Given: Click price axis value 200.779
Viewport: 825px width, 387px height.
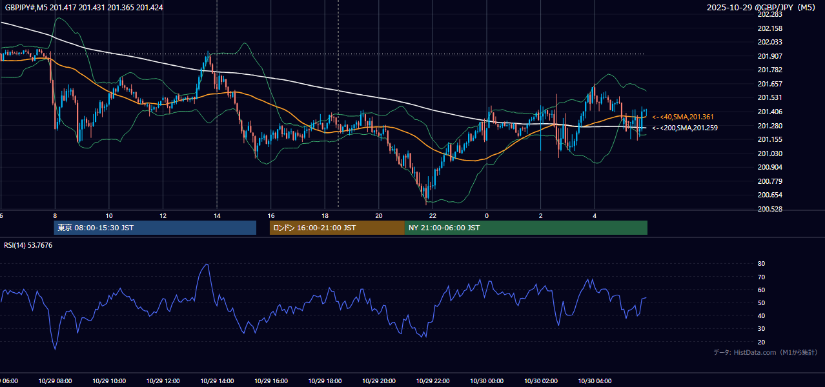Looking at the screenshot, I should pos(770,181).
